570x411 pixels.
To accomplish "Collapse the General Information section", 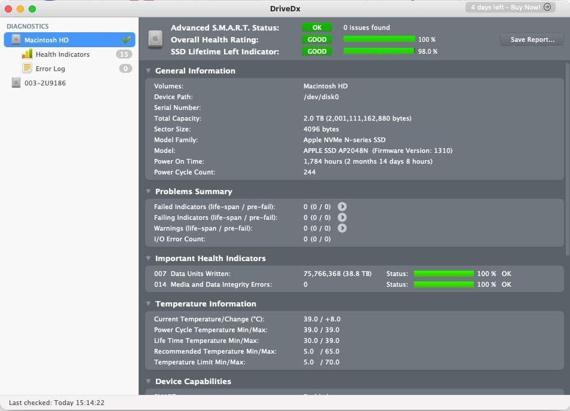I will tap(148, 70).
